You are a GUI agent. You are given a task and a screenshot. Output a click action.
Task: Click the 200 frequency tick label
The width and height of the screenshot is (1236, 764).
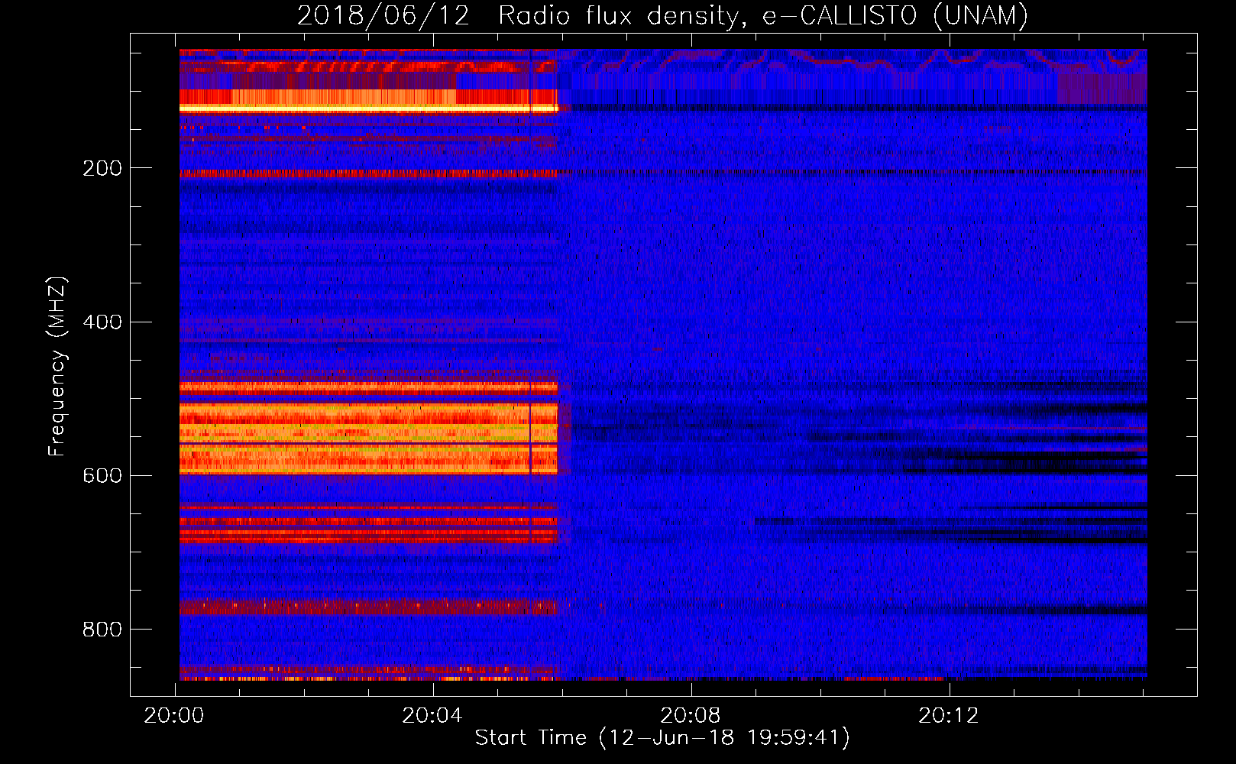[x=102, y=168]
